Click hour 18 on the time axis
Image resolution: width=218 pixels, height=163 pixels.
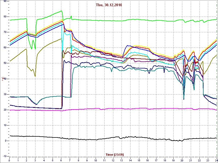[x=165, y=161]
